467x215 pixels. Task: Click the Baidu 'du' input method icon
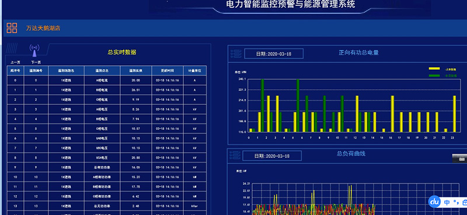tap(435, 202)
